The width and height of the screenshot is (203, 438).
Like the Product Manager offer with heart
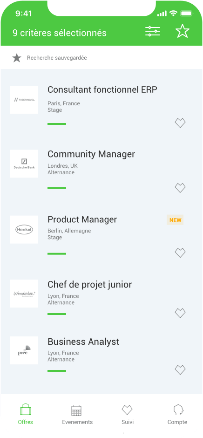tap(180, 253)
